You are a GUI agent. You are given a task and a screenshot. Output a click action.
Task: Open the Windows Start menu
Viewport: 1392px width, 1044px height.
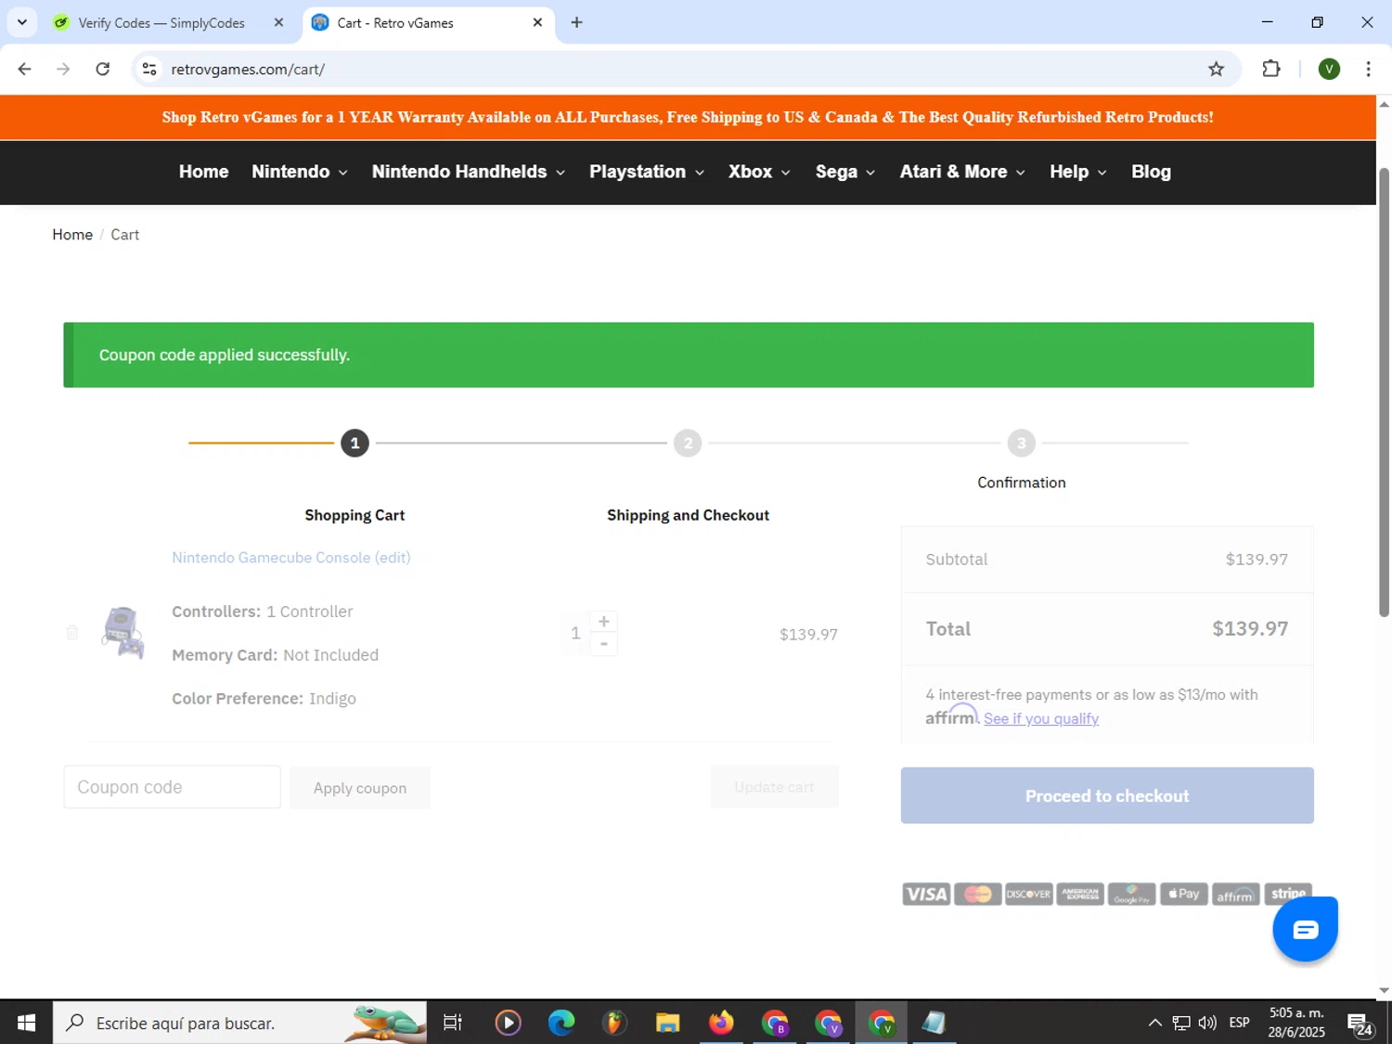point(26,1023)
